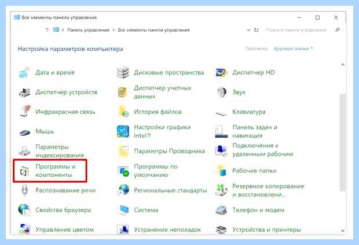The image size is (359, 245).
Task: Open the Phone and Modem icon (Телефон и модем)
Action: 221,210
